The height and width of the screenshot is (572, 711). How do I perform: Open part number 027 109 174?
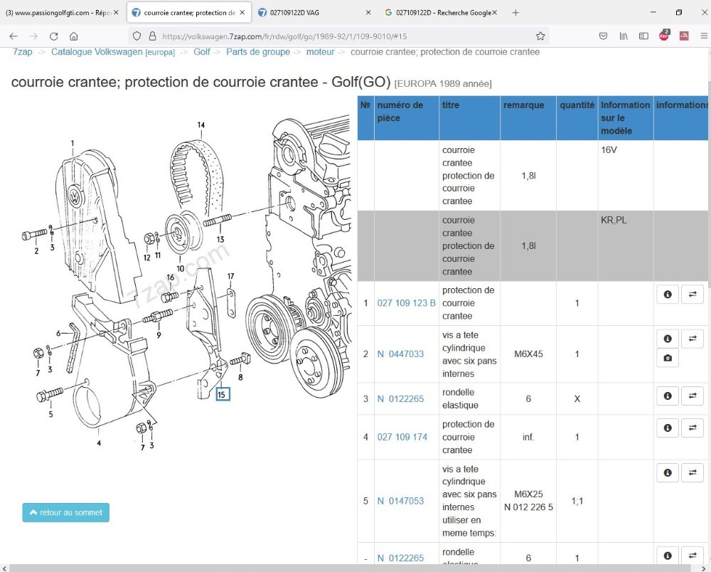tap(402, 438)
